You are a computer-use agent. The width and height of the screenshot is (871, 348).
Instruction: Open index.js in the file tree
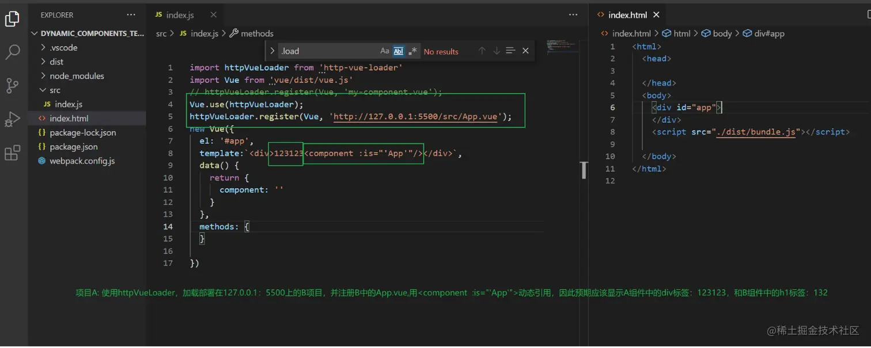pos(88,104)
